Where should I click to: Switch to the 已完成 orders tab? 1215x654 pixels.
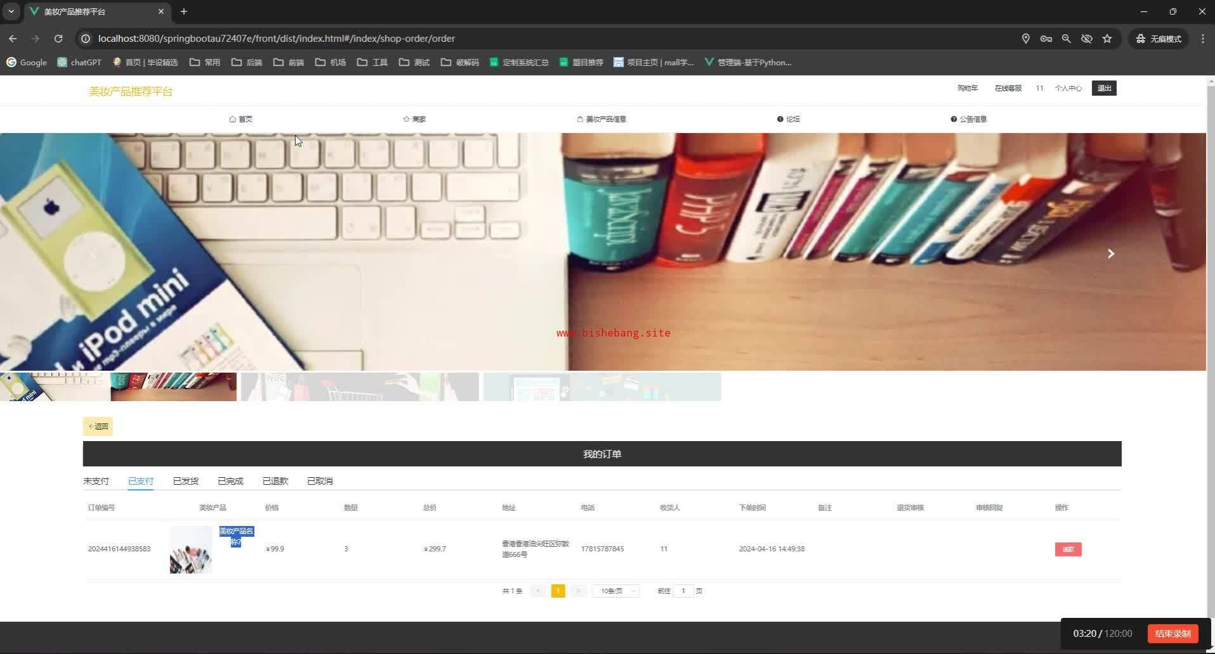pos(231,481)
